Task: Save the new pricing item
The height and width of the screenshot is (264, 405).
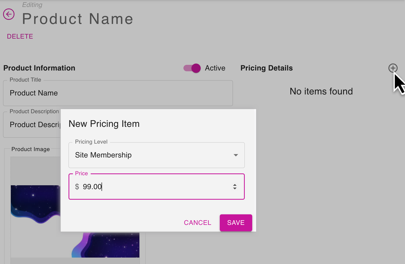Action: [x=236, y=223]
